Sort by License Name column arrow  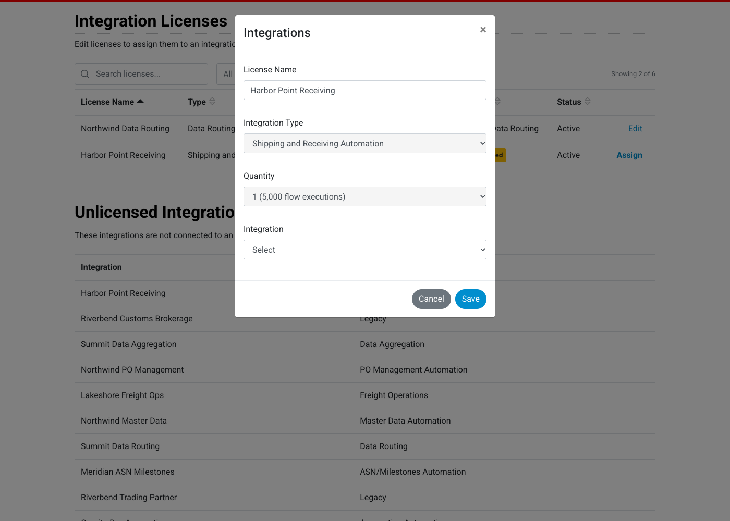point(140,102)
